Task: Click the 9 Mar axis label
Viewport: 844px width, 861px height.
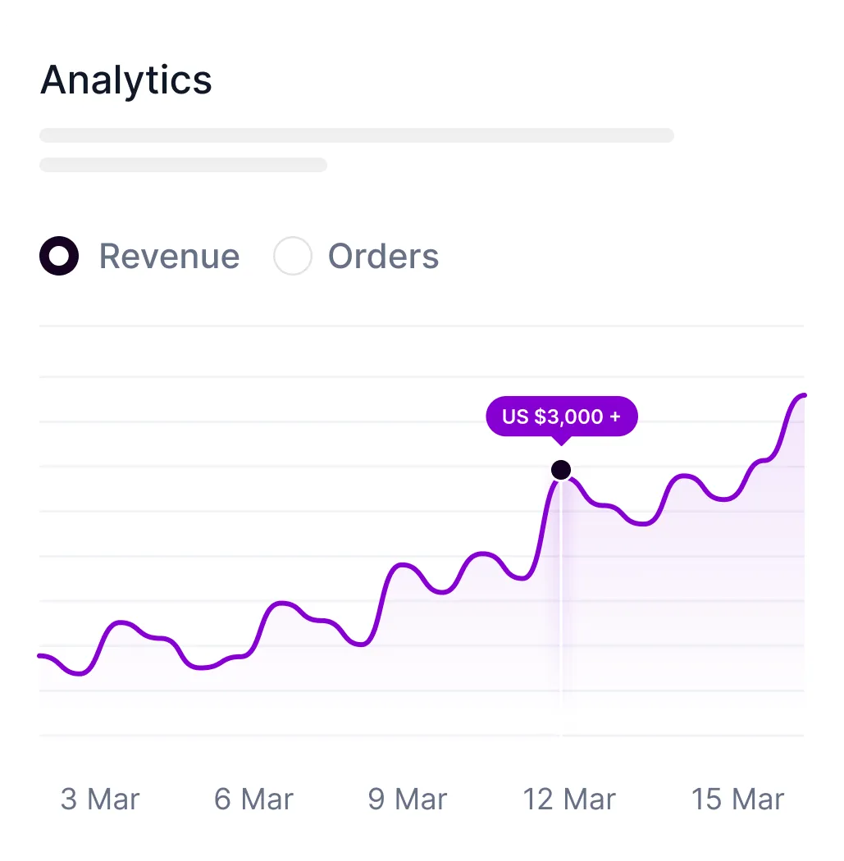Action: [x=408, y=799]
